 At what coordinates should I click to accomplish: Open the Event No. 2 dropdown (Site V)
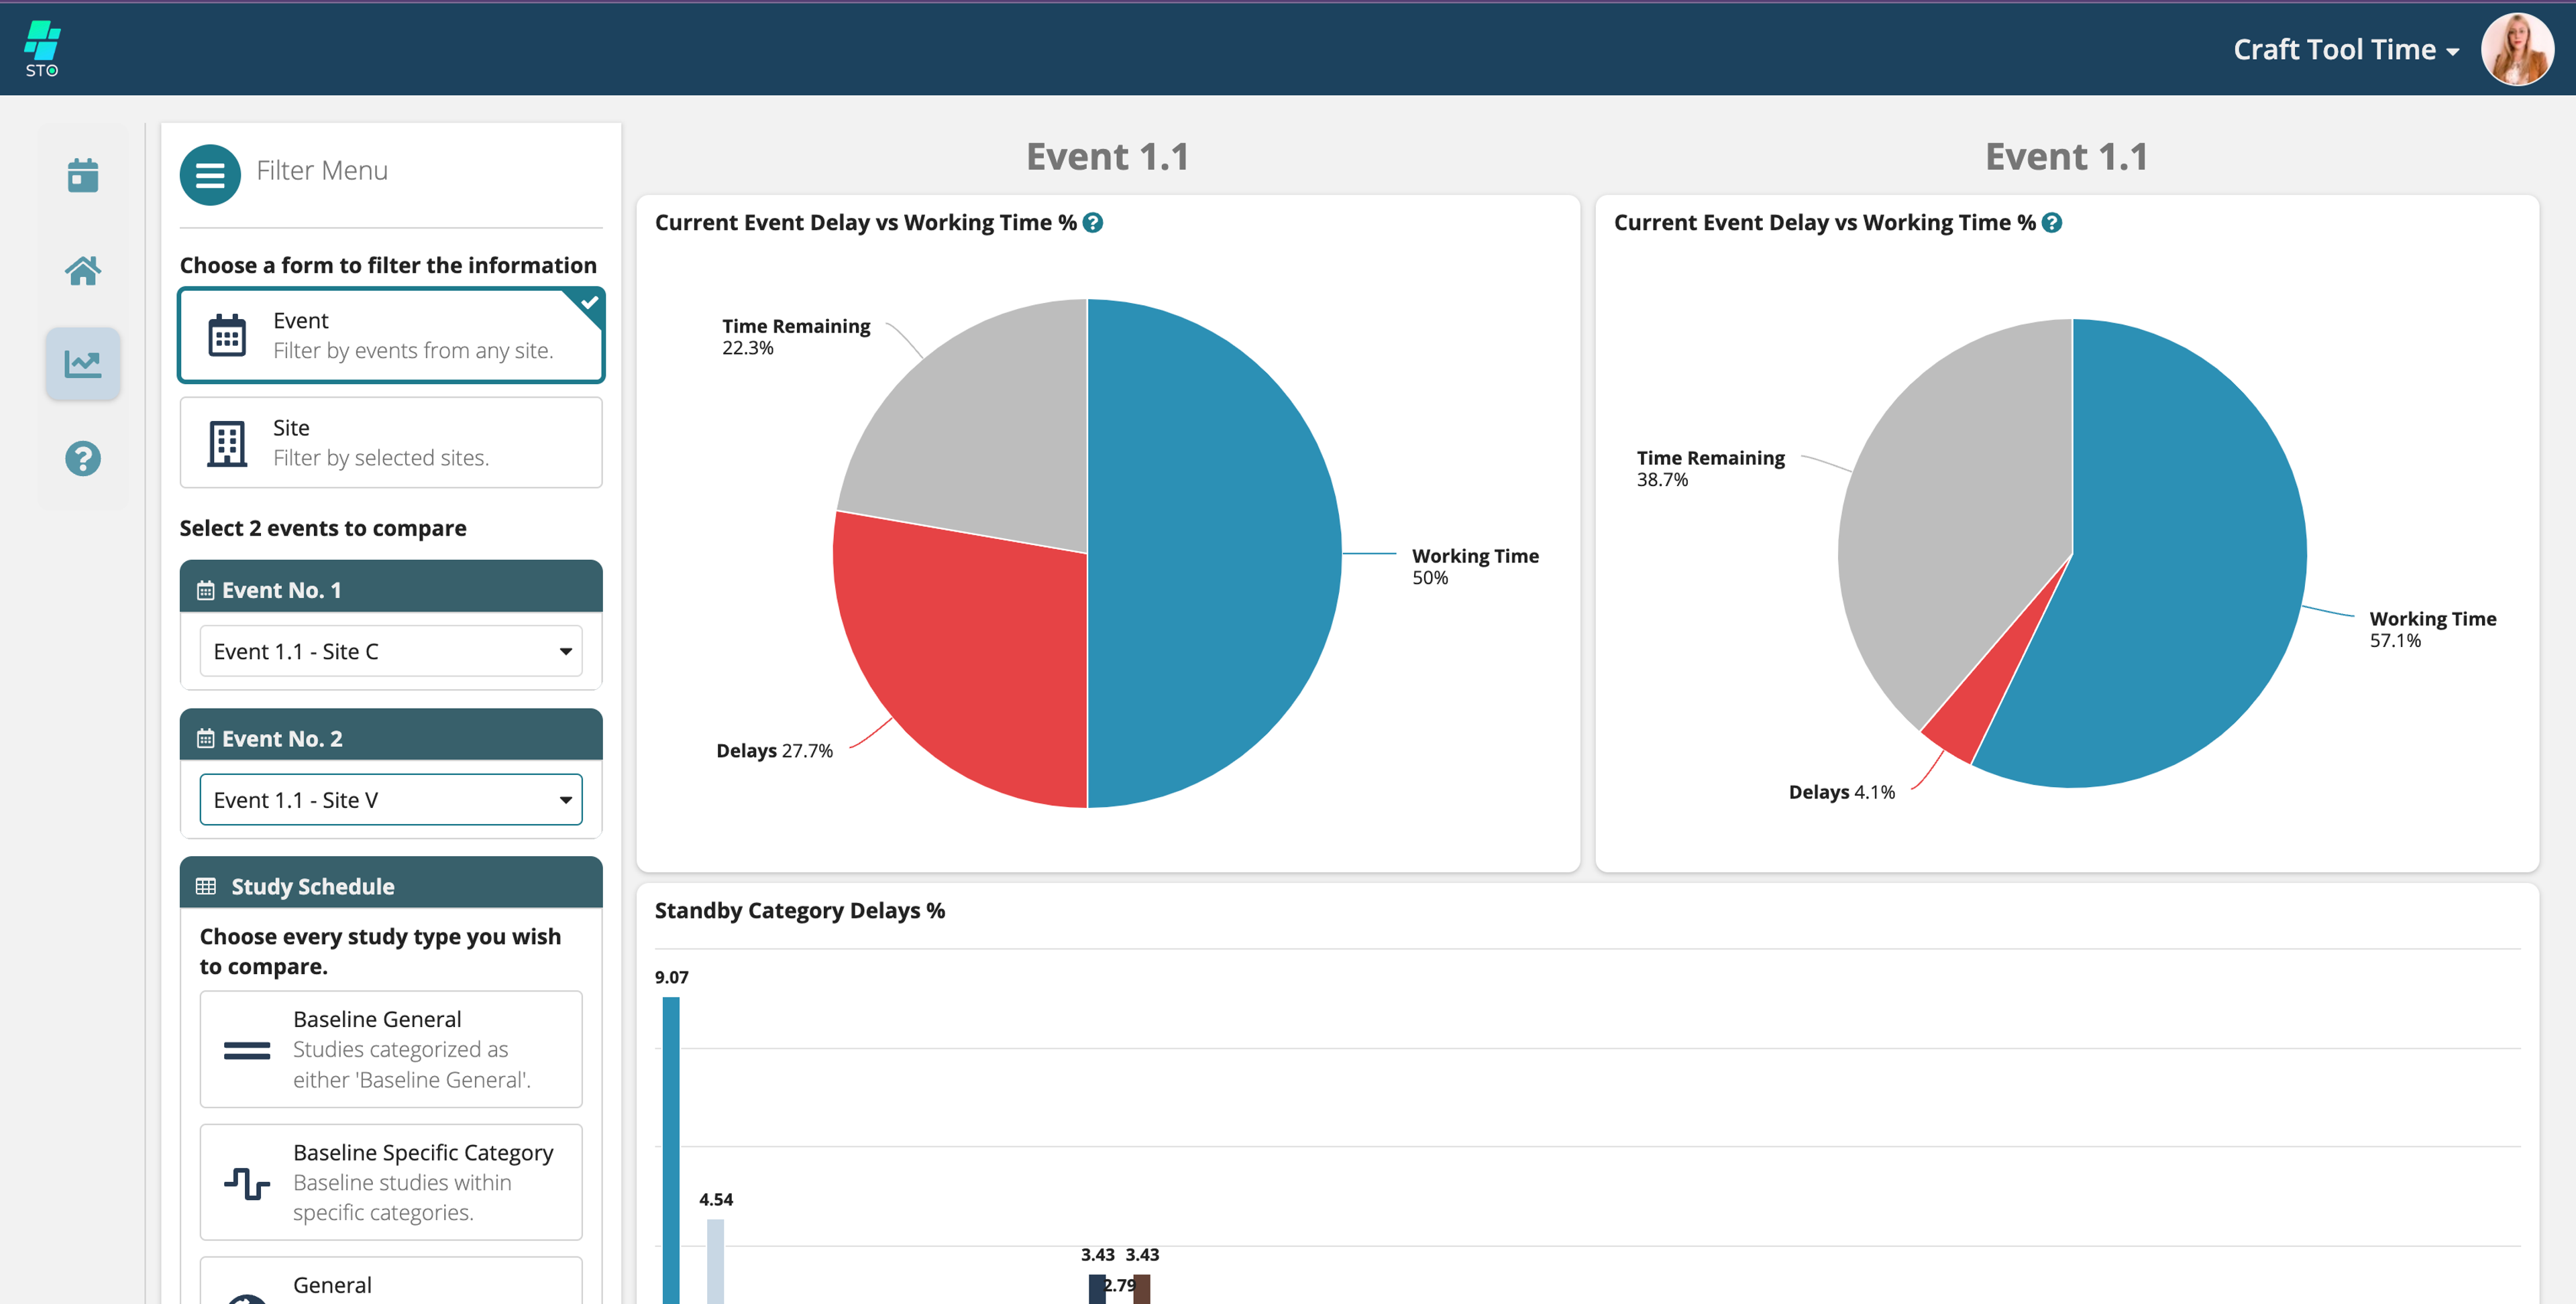391,801
